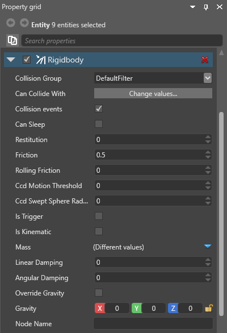Click the blue Mass options arrow

click(x=208, y=247)
